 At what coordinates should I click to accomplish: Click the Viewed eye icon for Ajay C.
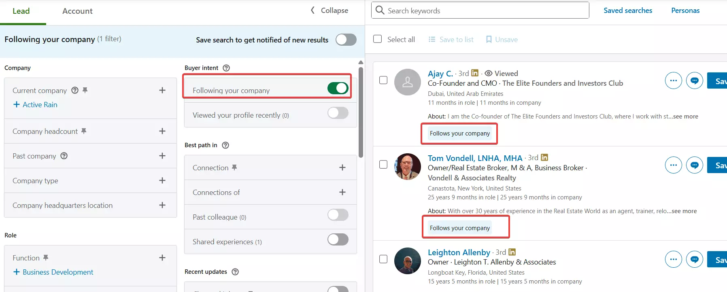pyautogui.click(x=489, y=73)
